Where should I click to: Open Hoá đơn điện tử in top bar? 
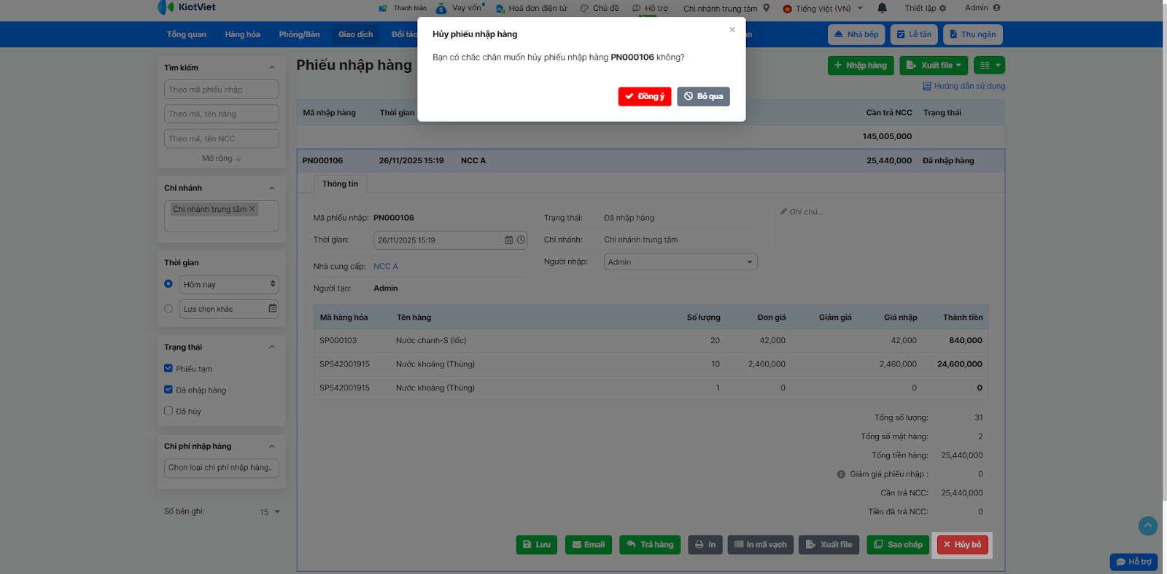pos(531,9)
